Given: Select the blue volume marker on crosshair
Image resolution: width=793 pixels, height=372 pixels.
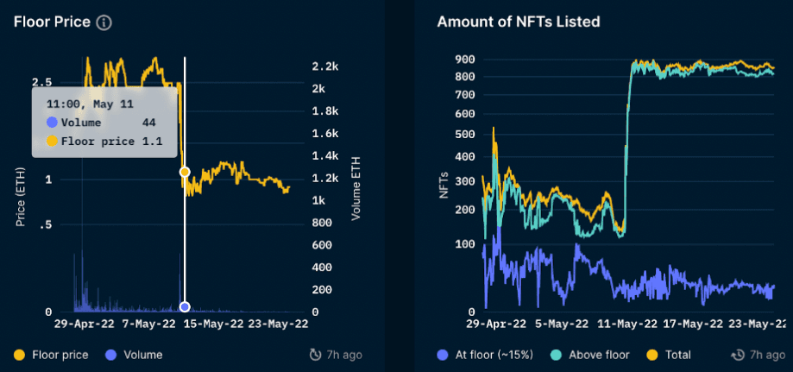Looking at the screenshot, I should pos(185,306).
